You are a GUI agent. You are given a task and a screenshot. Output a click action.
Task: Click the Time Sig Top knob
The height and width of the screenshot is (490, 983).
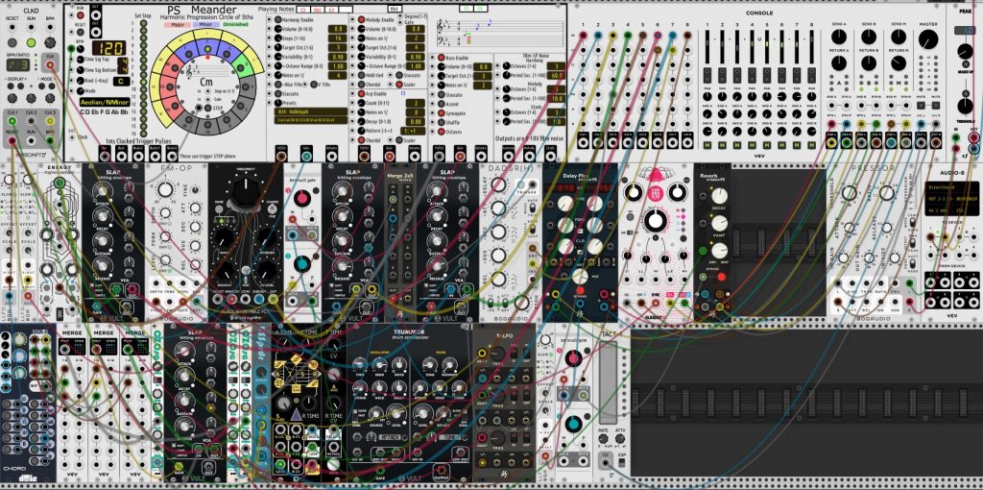pos(83,59)
